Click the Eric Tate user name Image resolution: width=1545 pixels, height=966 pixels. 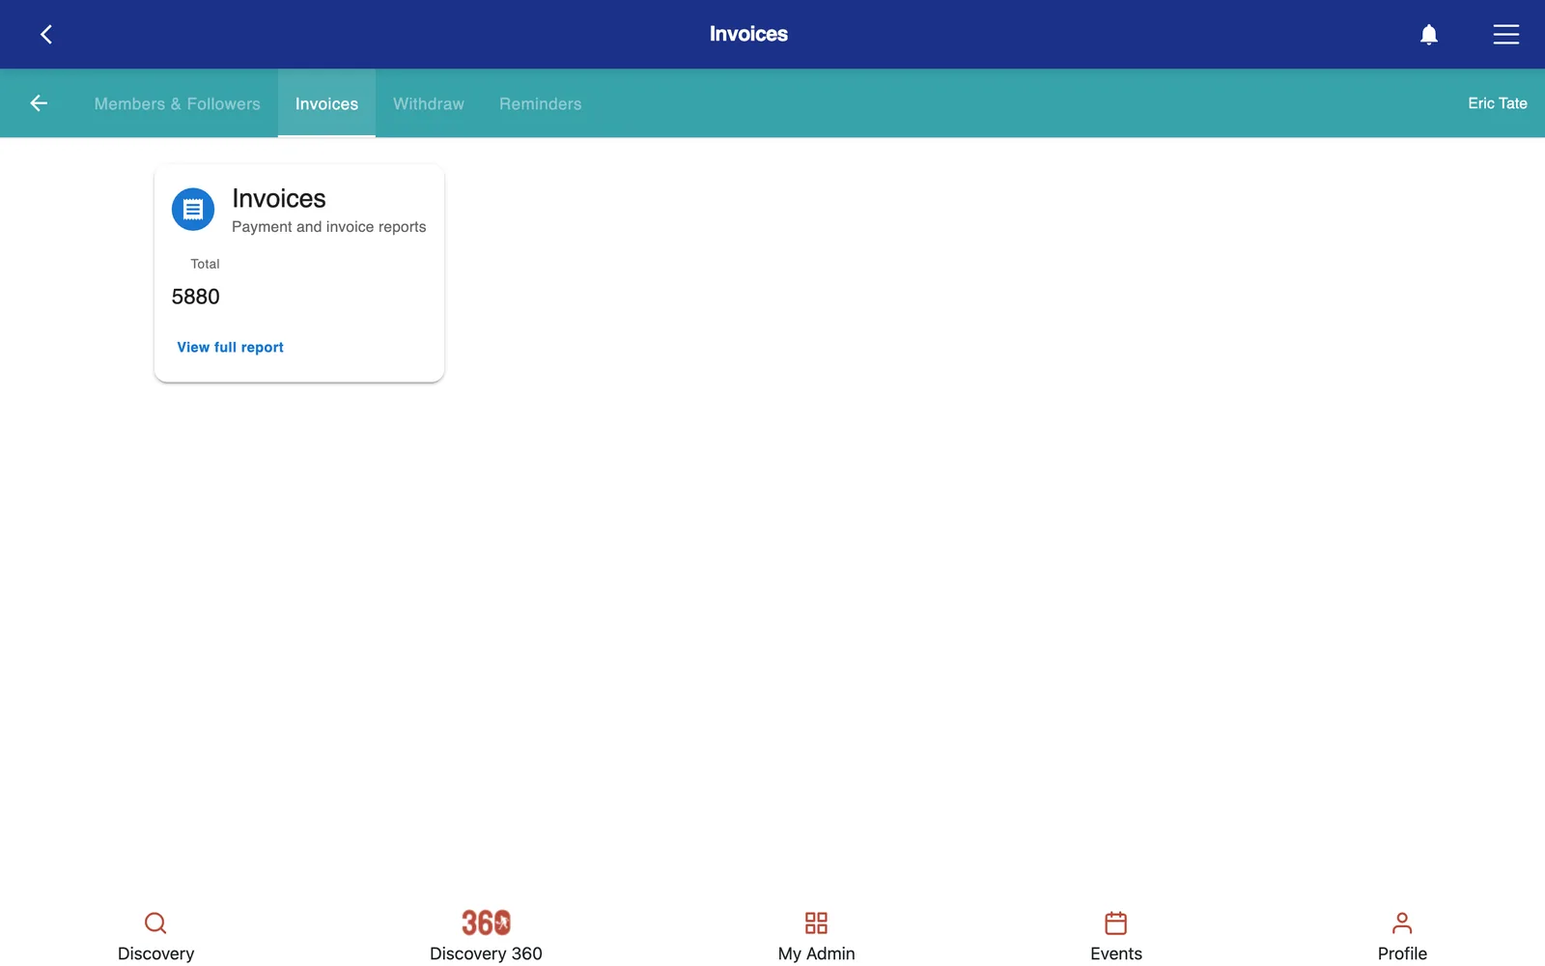point(1498,103)
